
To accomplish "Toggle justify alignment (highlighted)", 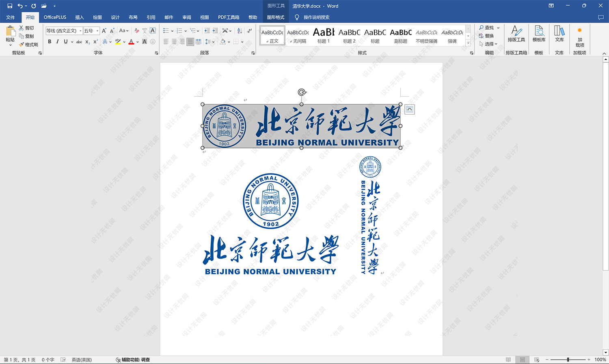I will (190, 41).
